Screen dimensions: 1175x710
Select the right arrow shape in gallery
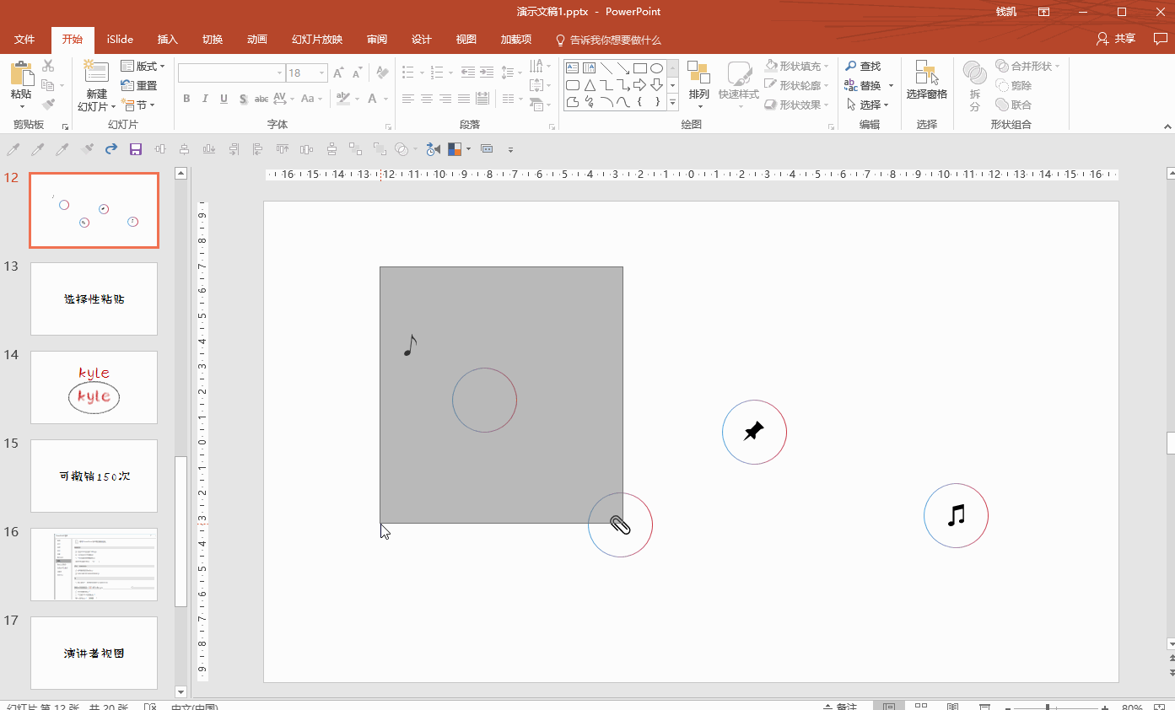click(639, 85)
